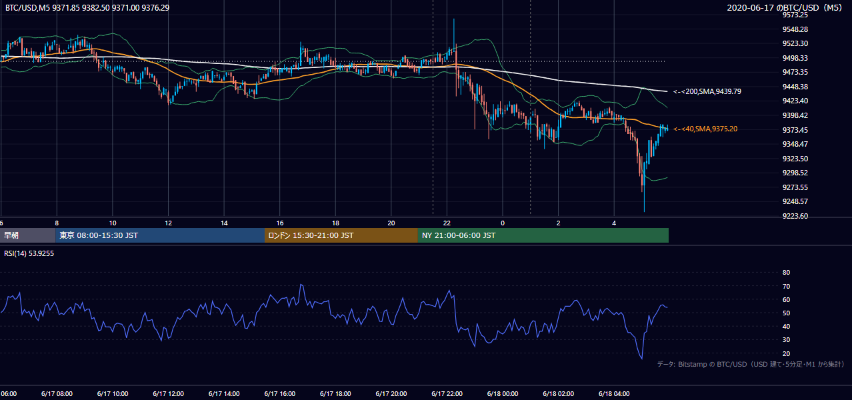Click hour label 20 under price chart
The height and width of the screenshot is (400, 852).
[x=391, y=223]
